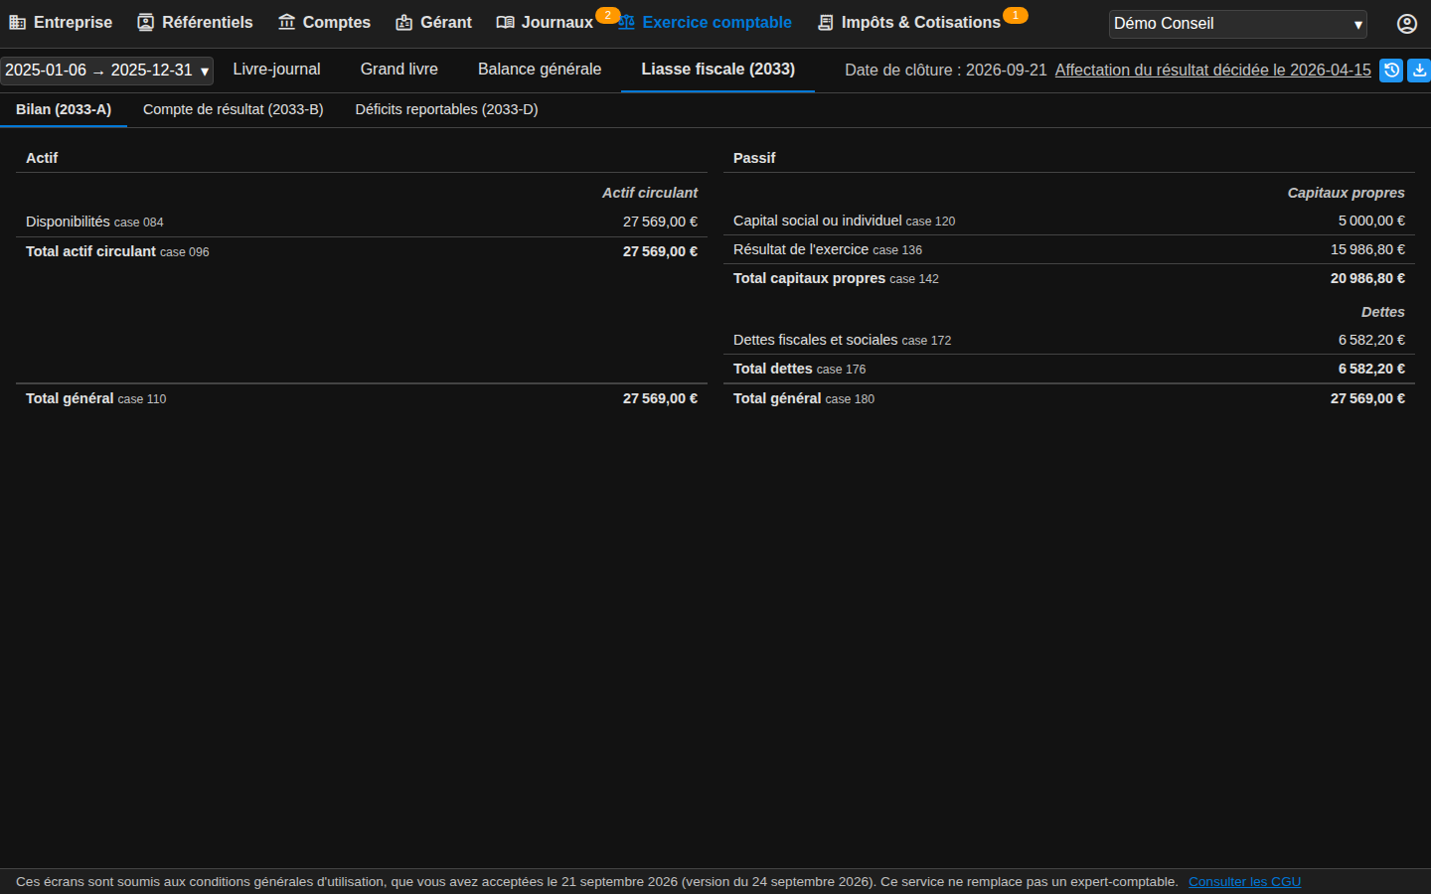
Task: Go to Comptes using the bank icon
Action: 286,23
